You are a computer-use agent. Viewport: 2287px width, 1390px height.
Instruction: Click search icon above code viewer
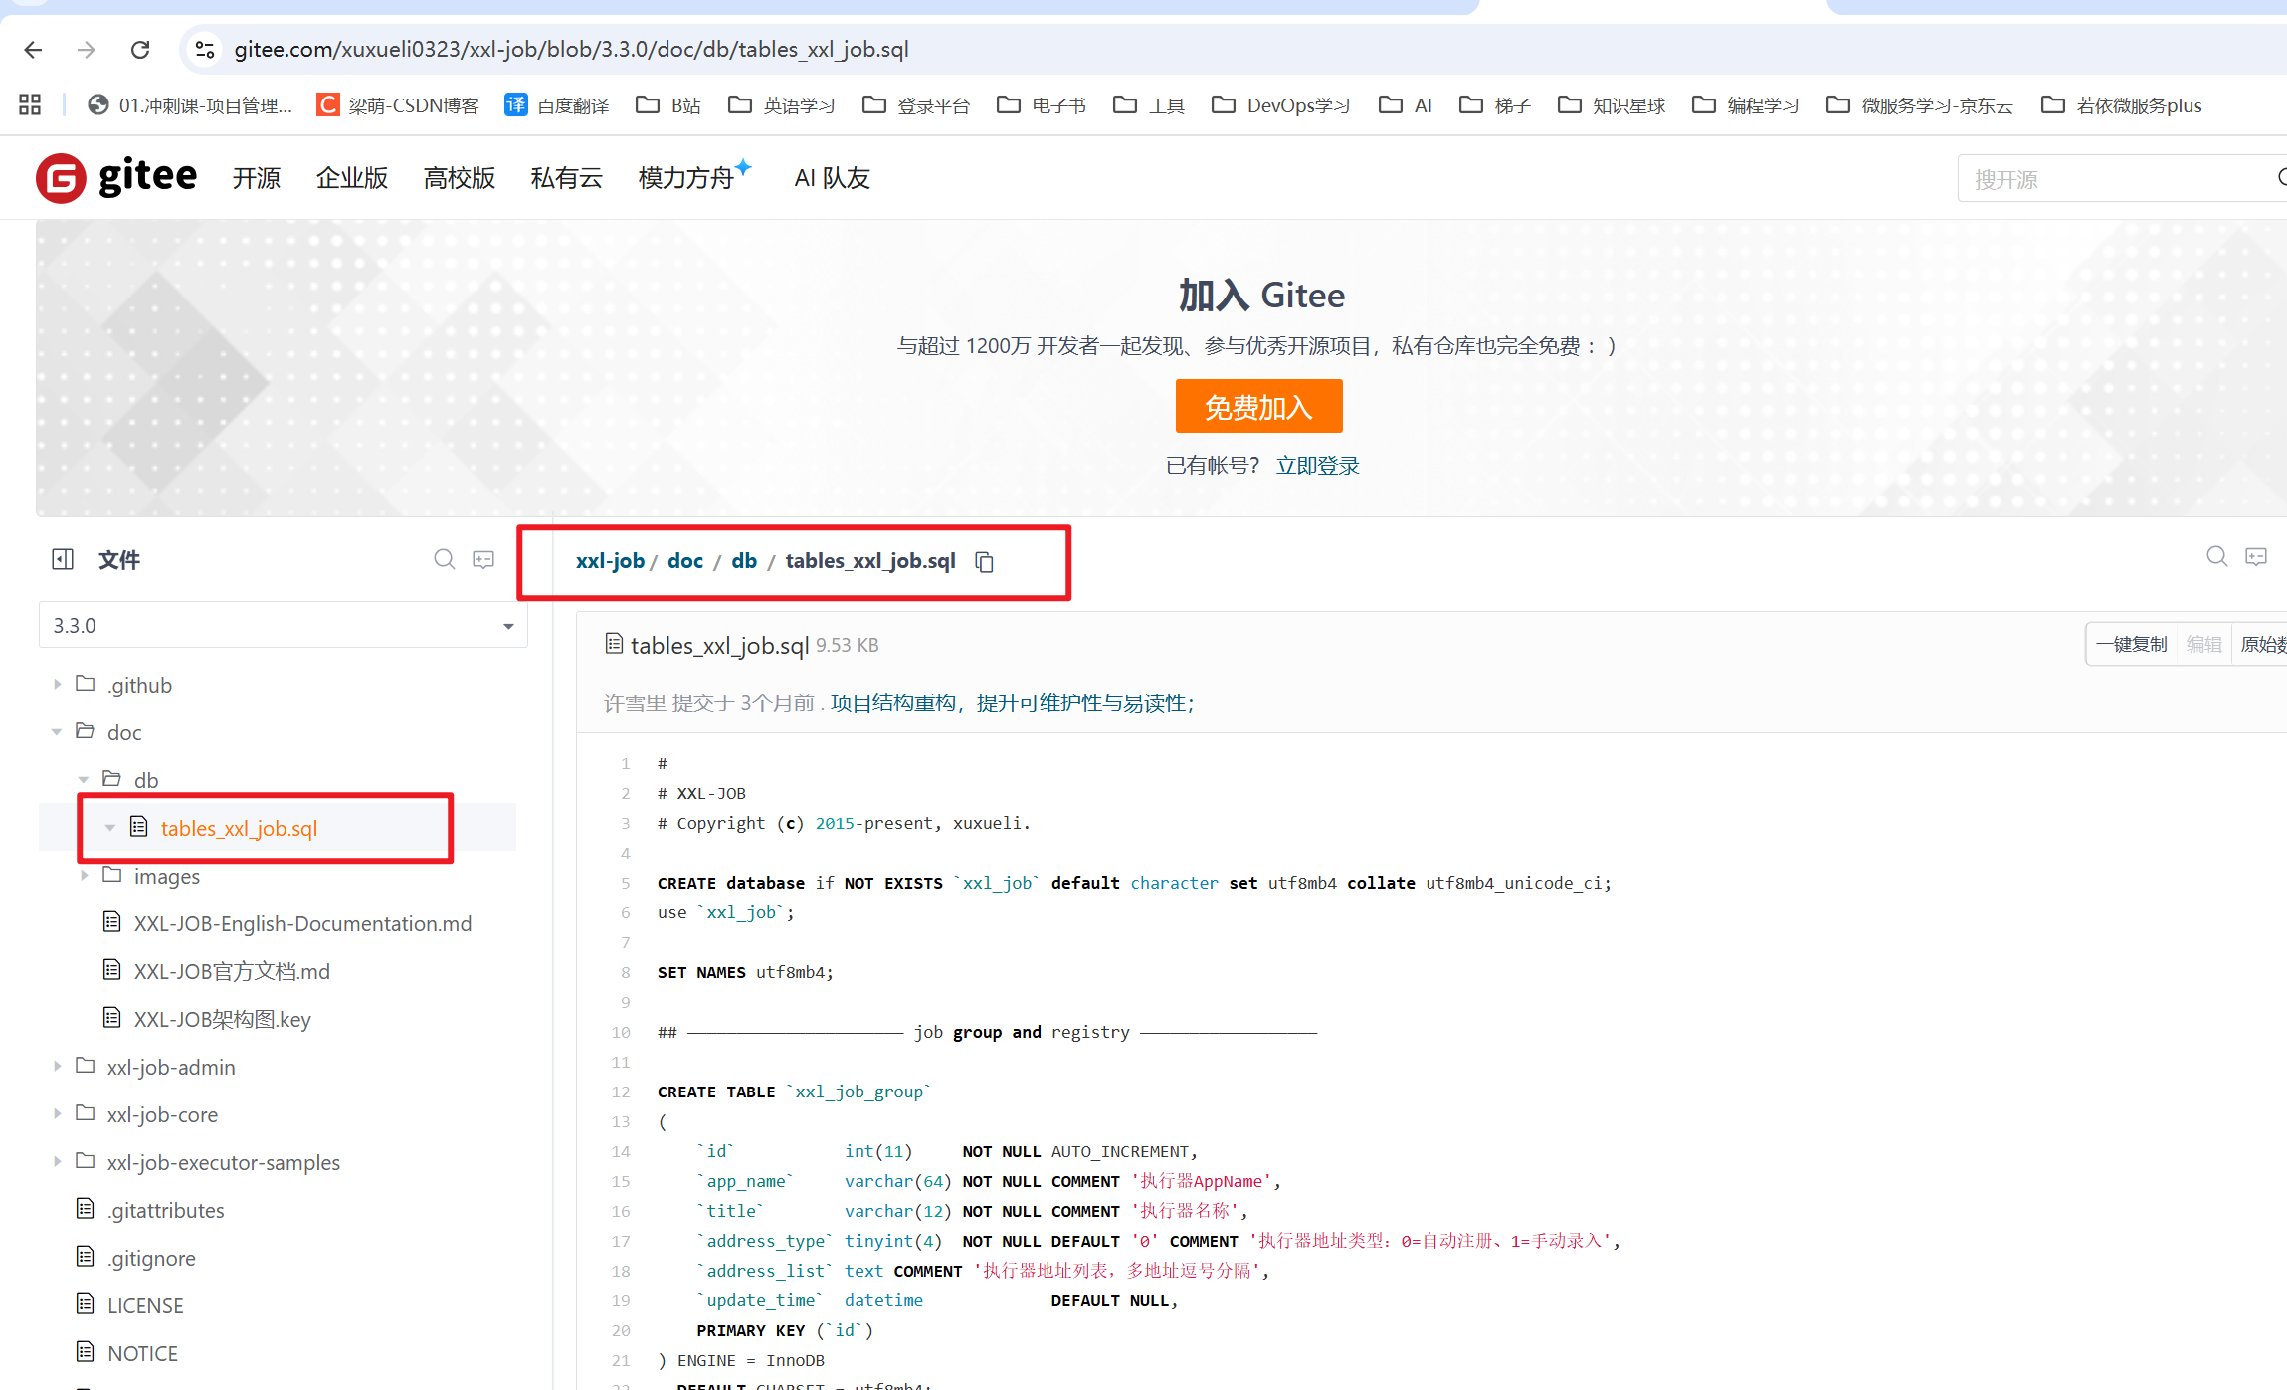[2216, 556]
